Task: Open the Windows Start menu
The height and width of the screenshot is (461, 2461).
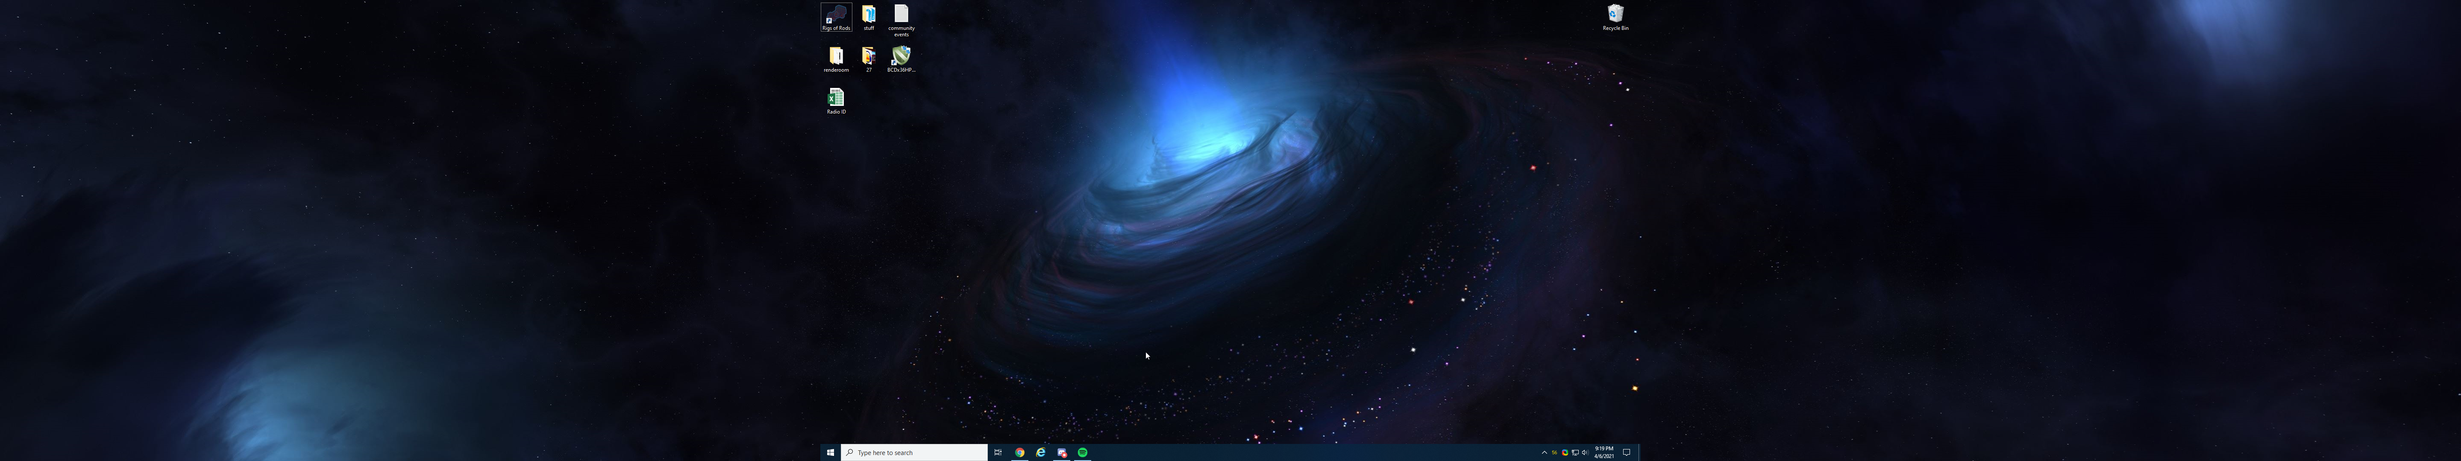Action: 830,452
